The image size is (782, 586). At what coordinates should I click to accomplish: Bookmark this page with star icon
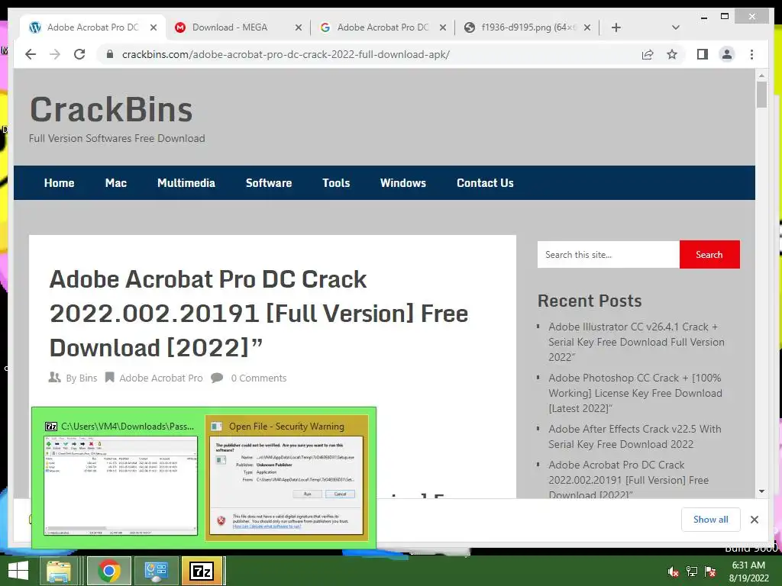pos(672,54)
